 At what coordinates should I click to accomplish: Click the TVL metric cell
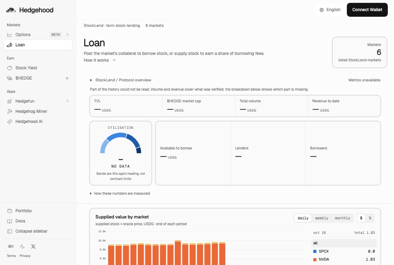point(126,106)
